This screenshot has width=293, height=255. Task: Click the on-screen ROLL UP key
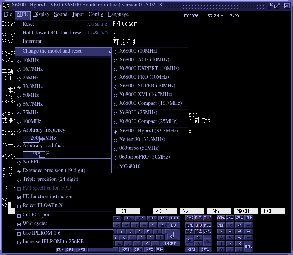click(189, 232)
